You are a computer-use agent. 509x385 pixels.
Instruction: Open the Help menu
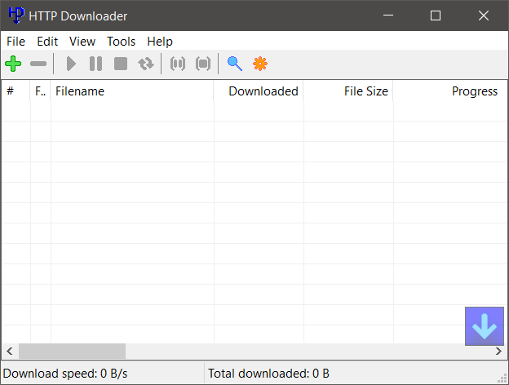tap(160, 42)
